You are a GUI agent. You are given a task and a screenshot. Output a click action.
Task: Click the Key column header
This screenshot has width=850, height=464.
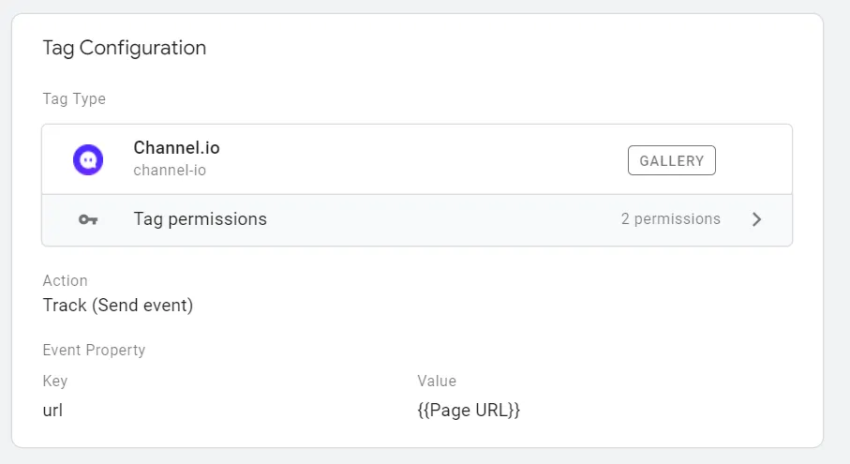click(55, 382)
